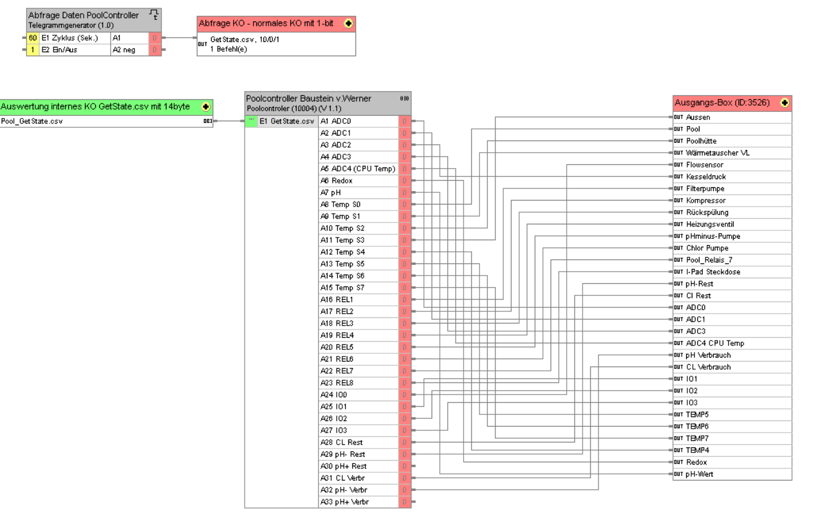Click the 0B3 type icon on Pool_GetState.csv row
This screenshot has height=529, width=813.
(x=207, y=121)
